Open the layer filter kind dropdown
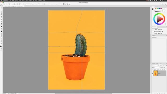This screenshot has width=167, height=94. 155,66
